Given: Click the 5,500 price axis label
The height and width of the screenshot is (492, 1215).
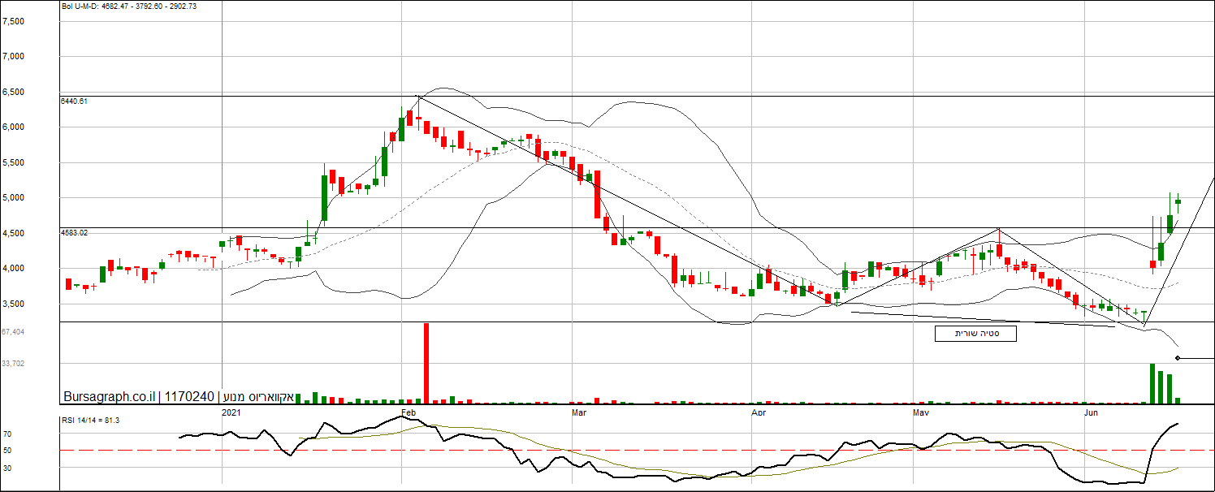Looking at the screenshot, I should tap(13, 162).
